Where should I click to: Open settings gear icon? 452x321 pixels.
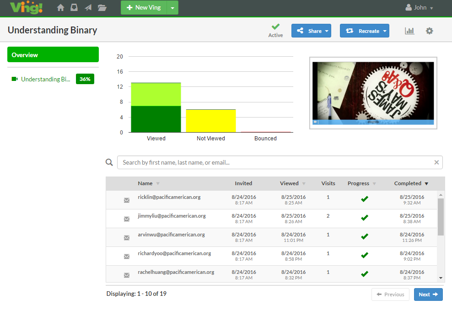[429, 31]
